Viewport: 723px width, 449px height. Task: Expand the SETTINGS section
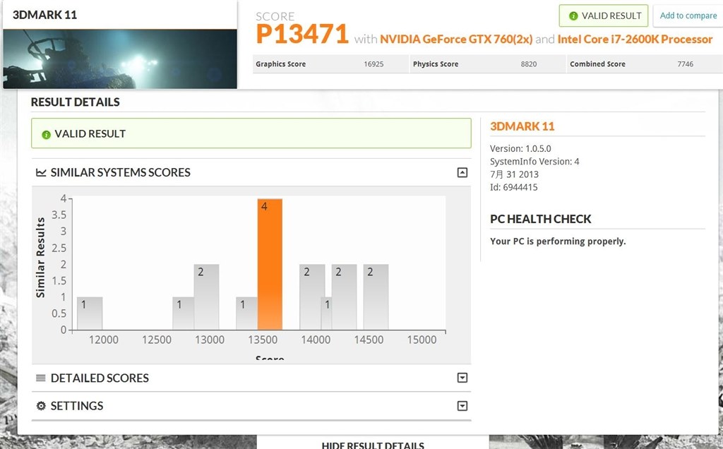[x=462, y=406]
